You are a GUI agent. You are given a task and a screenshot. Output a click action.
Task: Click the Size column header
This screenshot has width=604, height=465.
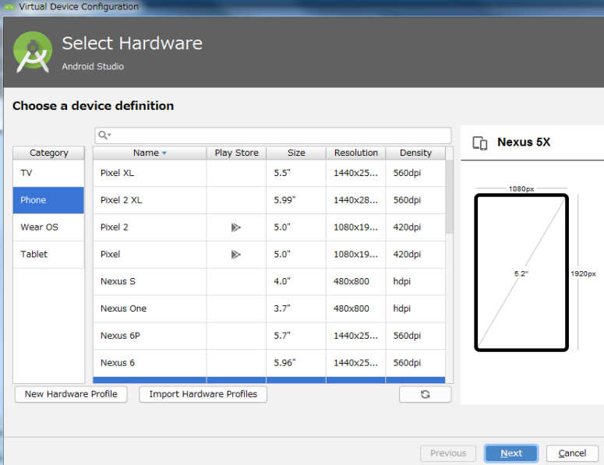tap(296, 153)
